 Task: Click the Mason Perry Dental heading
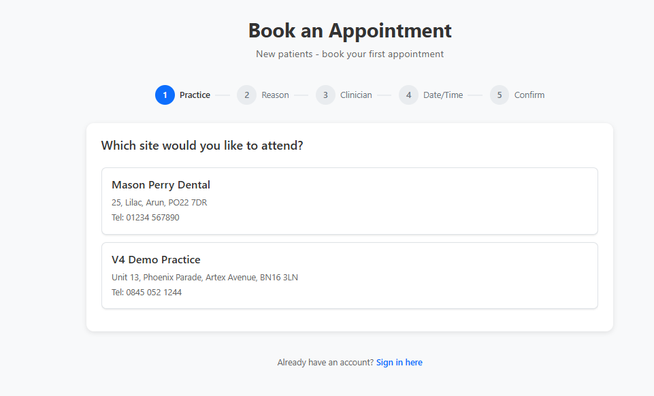(x=161, y=184)
